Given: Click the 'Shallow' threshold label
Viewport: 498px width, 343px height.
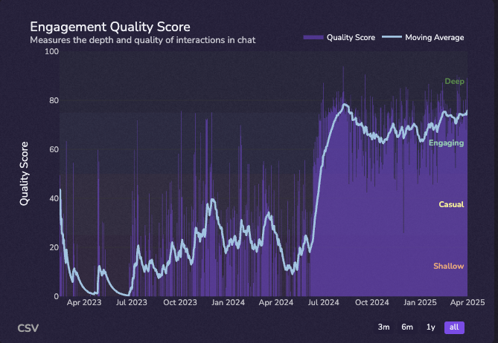Looking at the screenshot, I should point(448,266).
